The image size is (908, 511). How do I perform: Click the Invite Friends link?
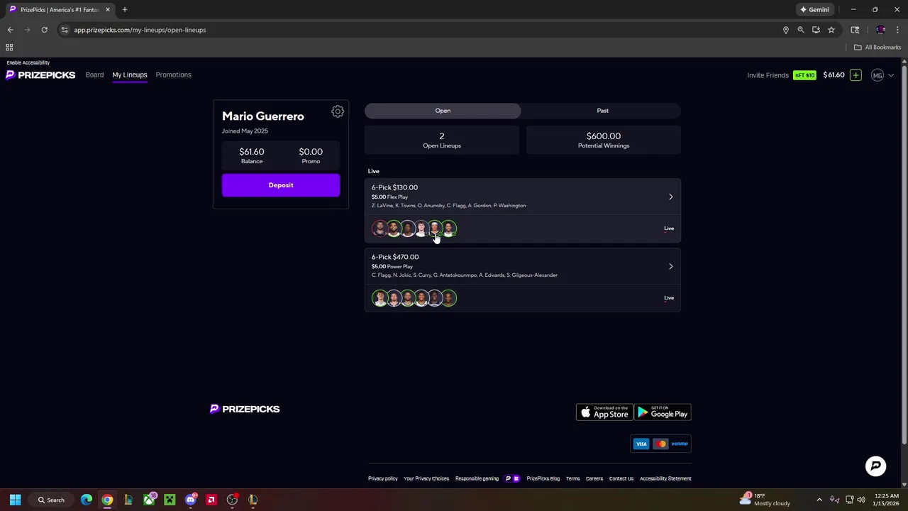(768, 75)
